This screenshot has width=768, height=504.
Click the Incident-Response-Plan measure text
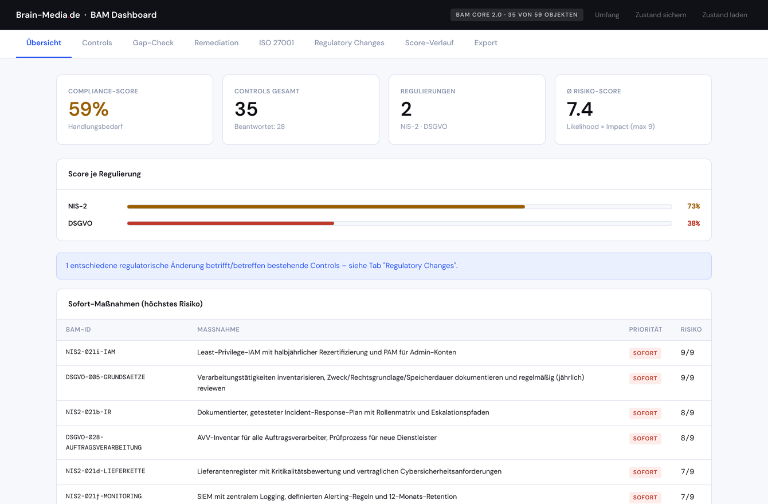[x=343, y=412]
